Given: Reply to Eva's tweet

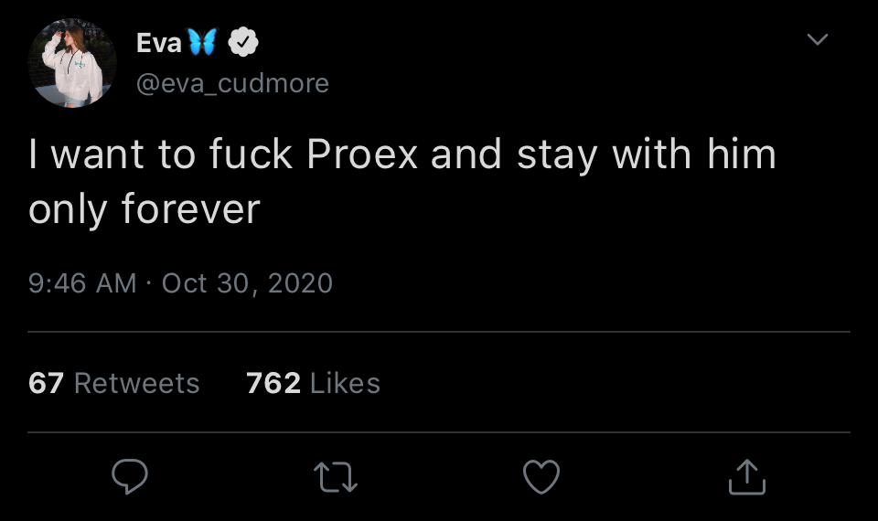Looking at the screenshot, I should 130,476.
